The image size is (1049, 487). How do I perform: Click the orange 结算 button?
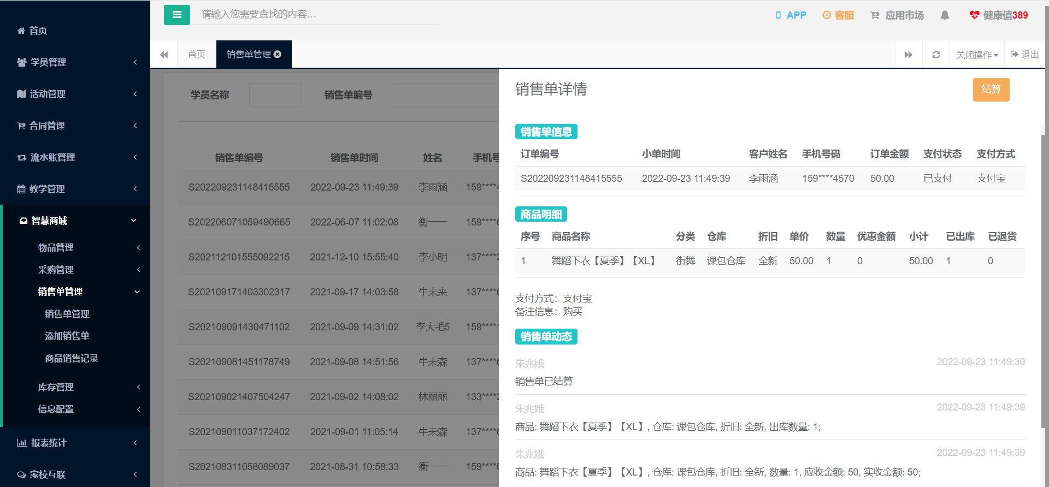pos(991,90)
